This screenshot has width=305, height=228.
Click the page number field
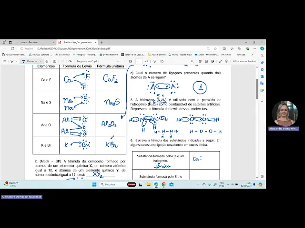pos(139,61)
